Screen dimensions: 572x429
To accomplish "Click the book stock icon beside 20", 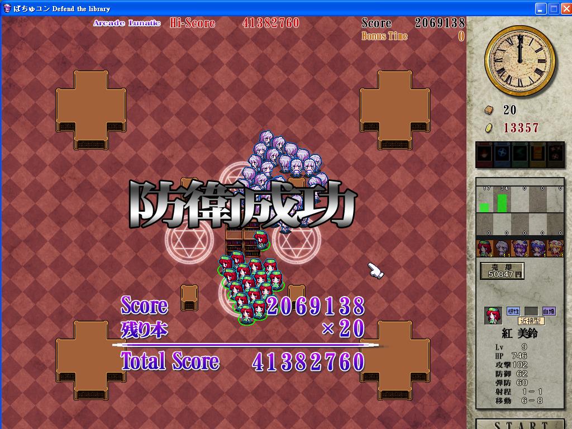I will tap(489, 110).
